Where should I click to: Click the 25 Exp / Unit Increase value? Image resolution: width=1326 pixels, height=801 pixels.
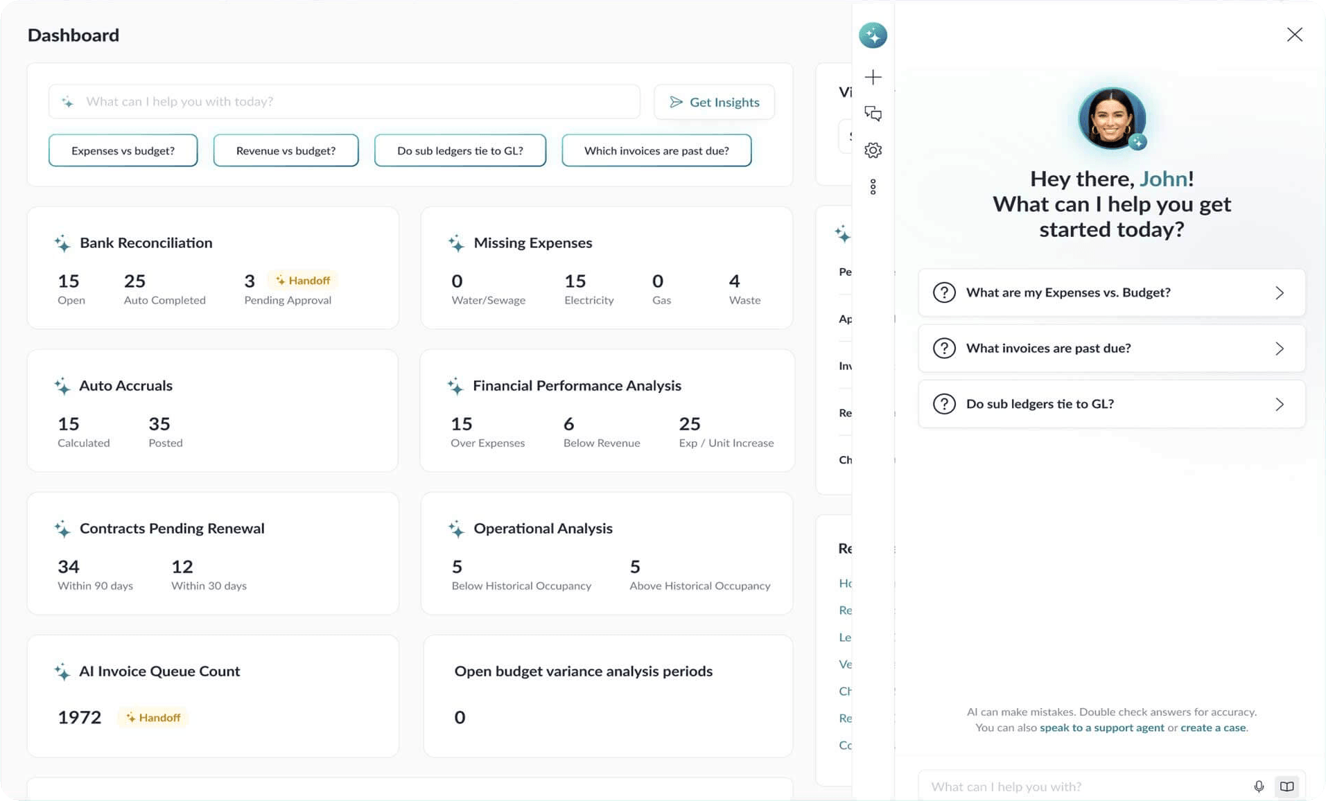click(x=690, y=423)
